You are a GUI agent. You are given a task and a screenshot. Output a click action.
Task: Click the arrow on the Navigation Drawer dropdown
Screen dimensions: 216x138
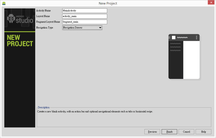tap(100, 28)
